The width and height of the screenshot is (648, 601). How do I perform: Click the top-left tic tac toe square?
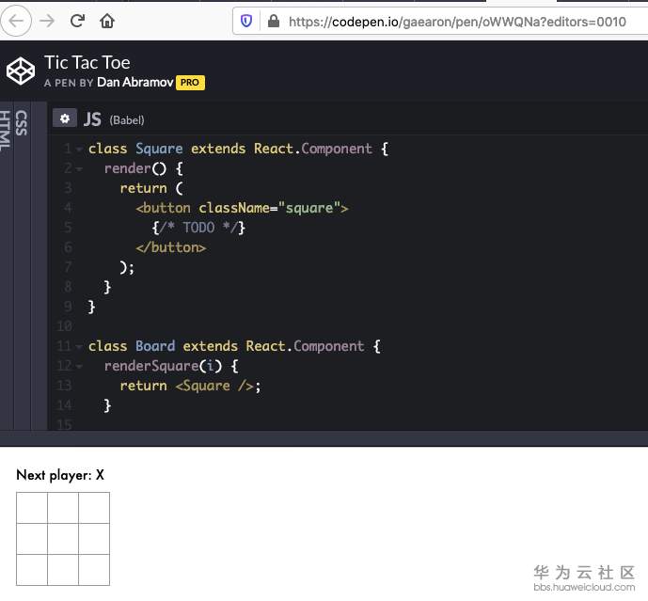click(32, 508)
